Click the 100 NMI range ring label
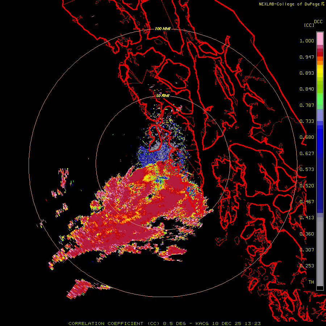This screenshot has height=326, width=326. pos(163,29)
